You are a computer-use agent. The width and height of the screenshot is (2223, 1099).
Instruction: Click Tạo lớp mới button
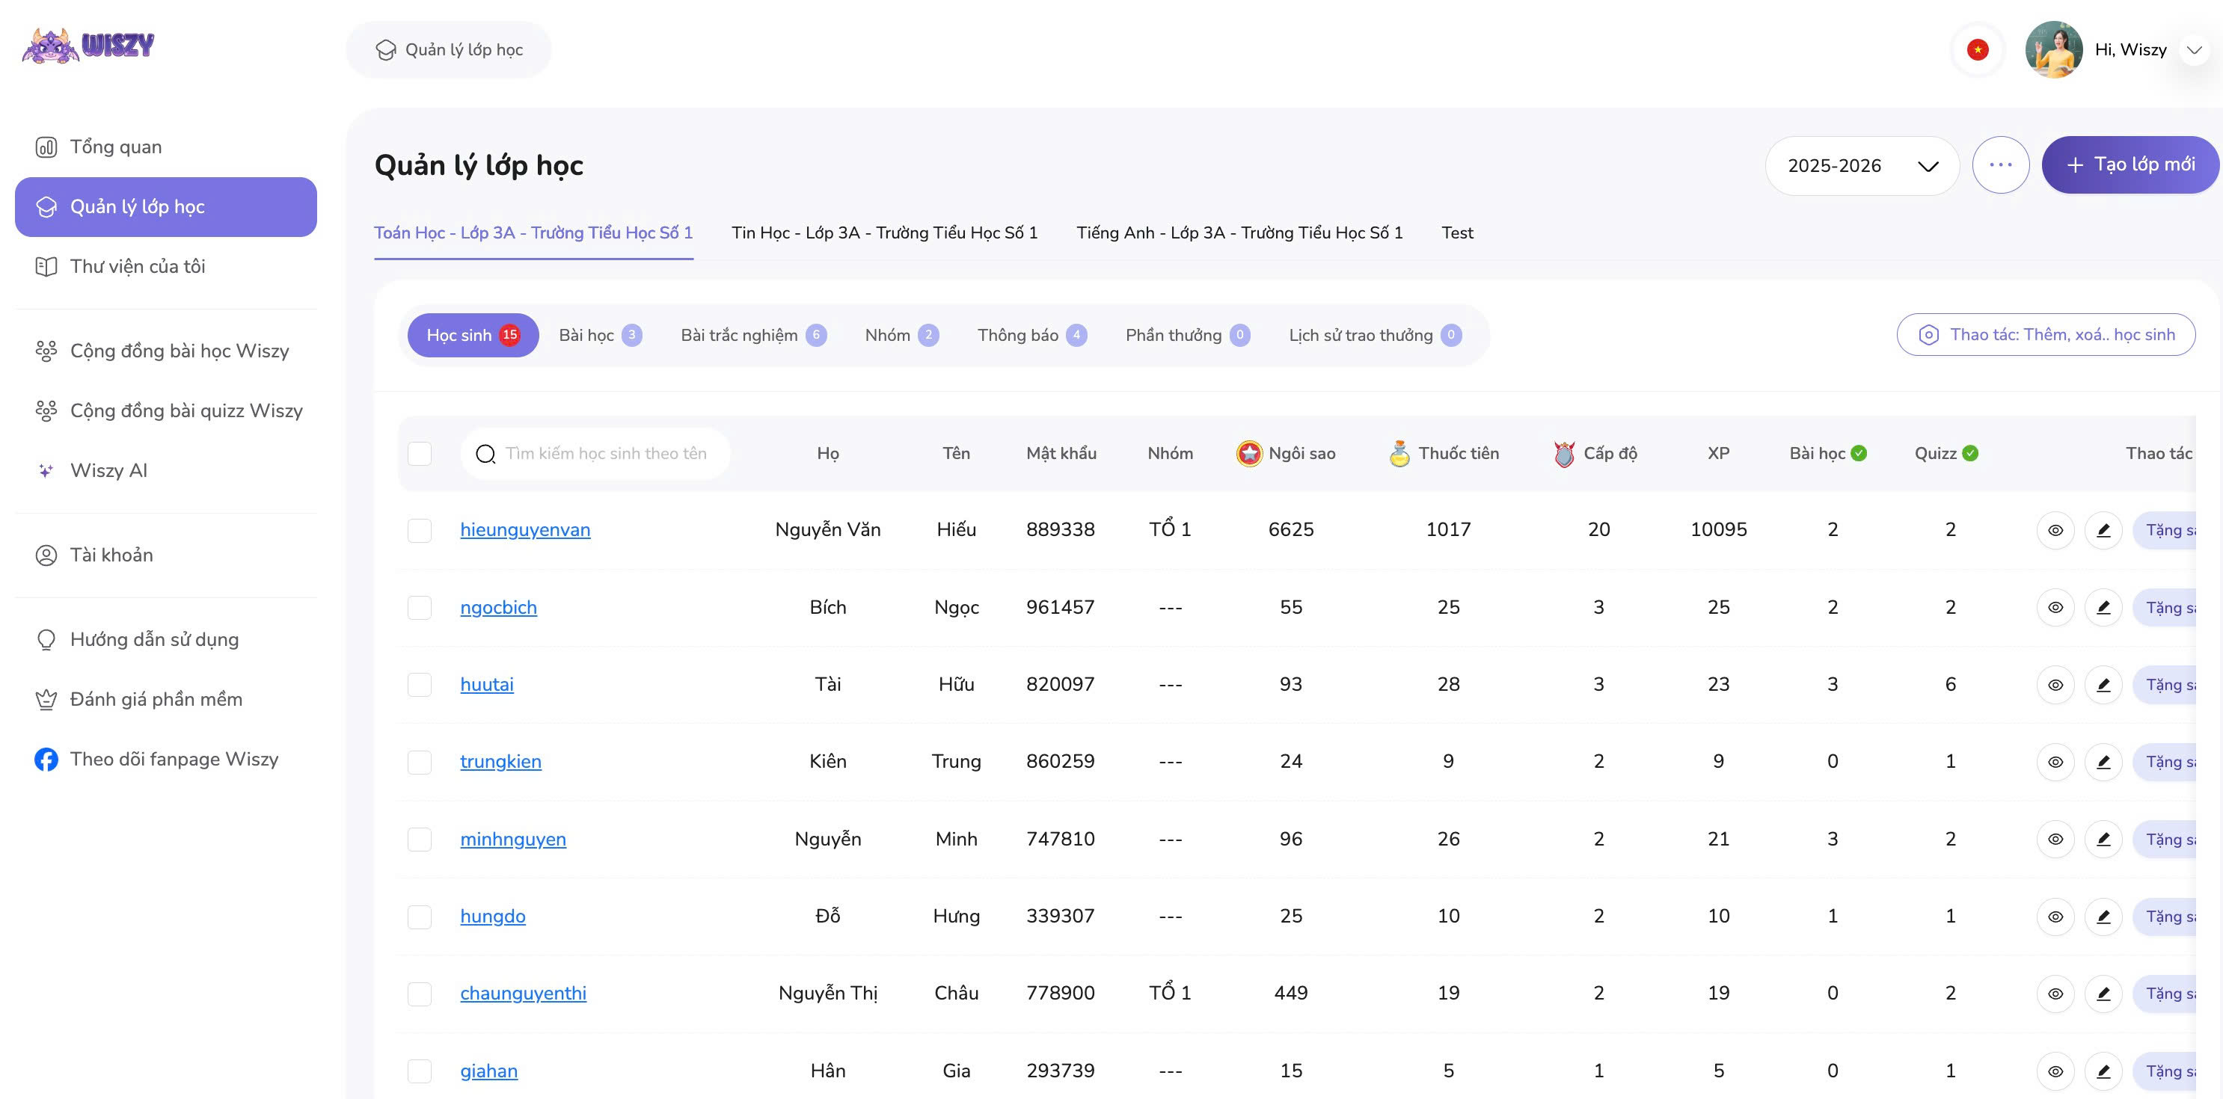[x=2129, y=164]
